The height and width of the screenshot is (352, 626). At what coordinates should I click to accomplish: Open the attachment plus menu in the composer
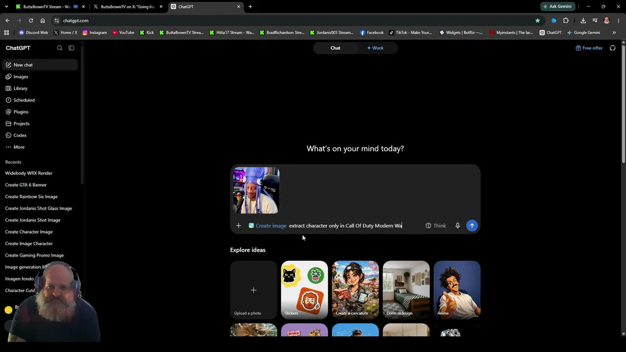239,225
